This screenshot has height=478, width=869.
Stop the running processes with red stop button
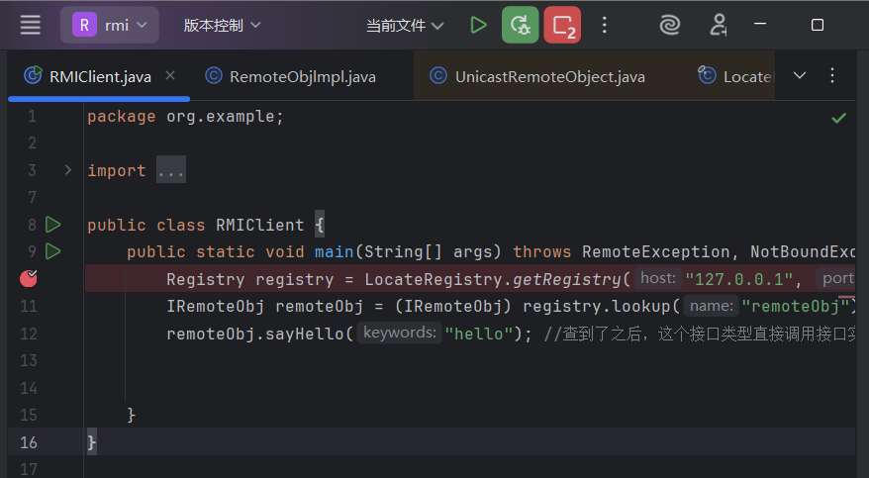(x=562, y=25)
